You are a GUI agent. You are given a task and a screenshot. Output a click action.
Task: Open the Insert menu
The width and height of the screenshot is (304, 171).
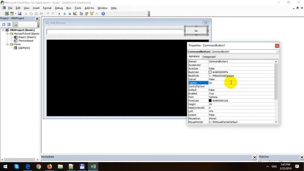[36, 8]
